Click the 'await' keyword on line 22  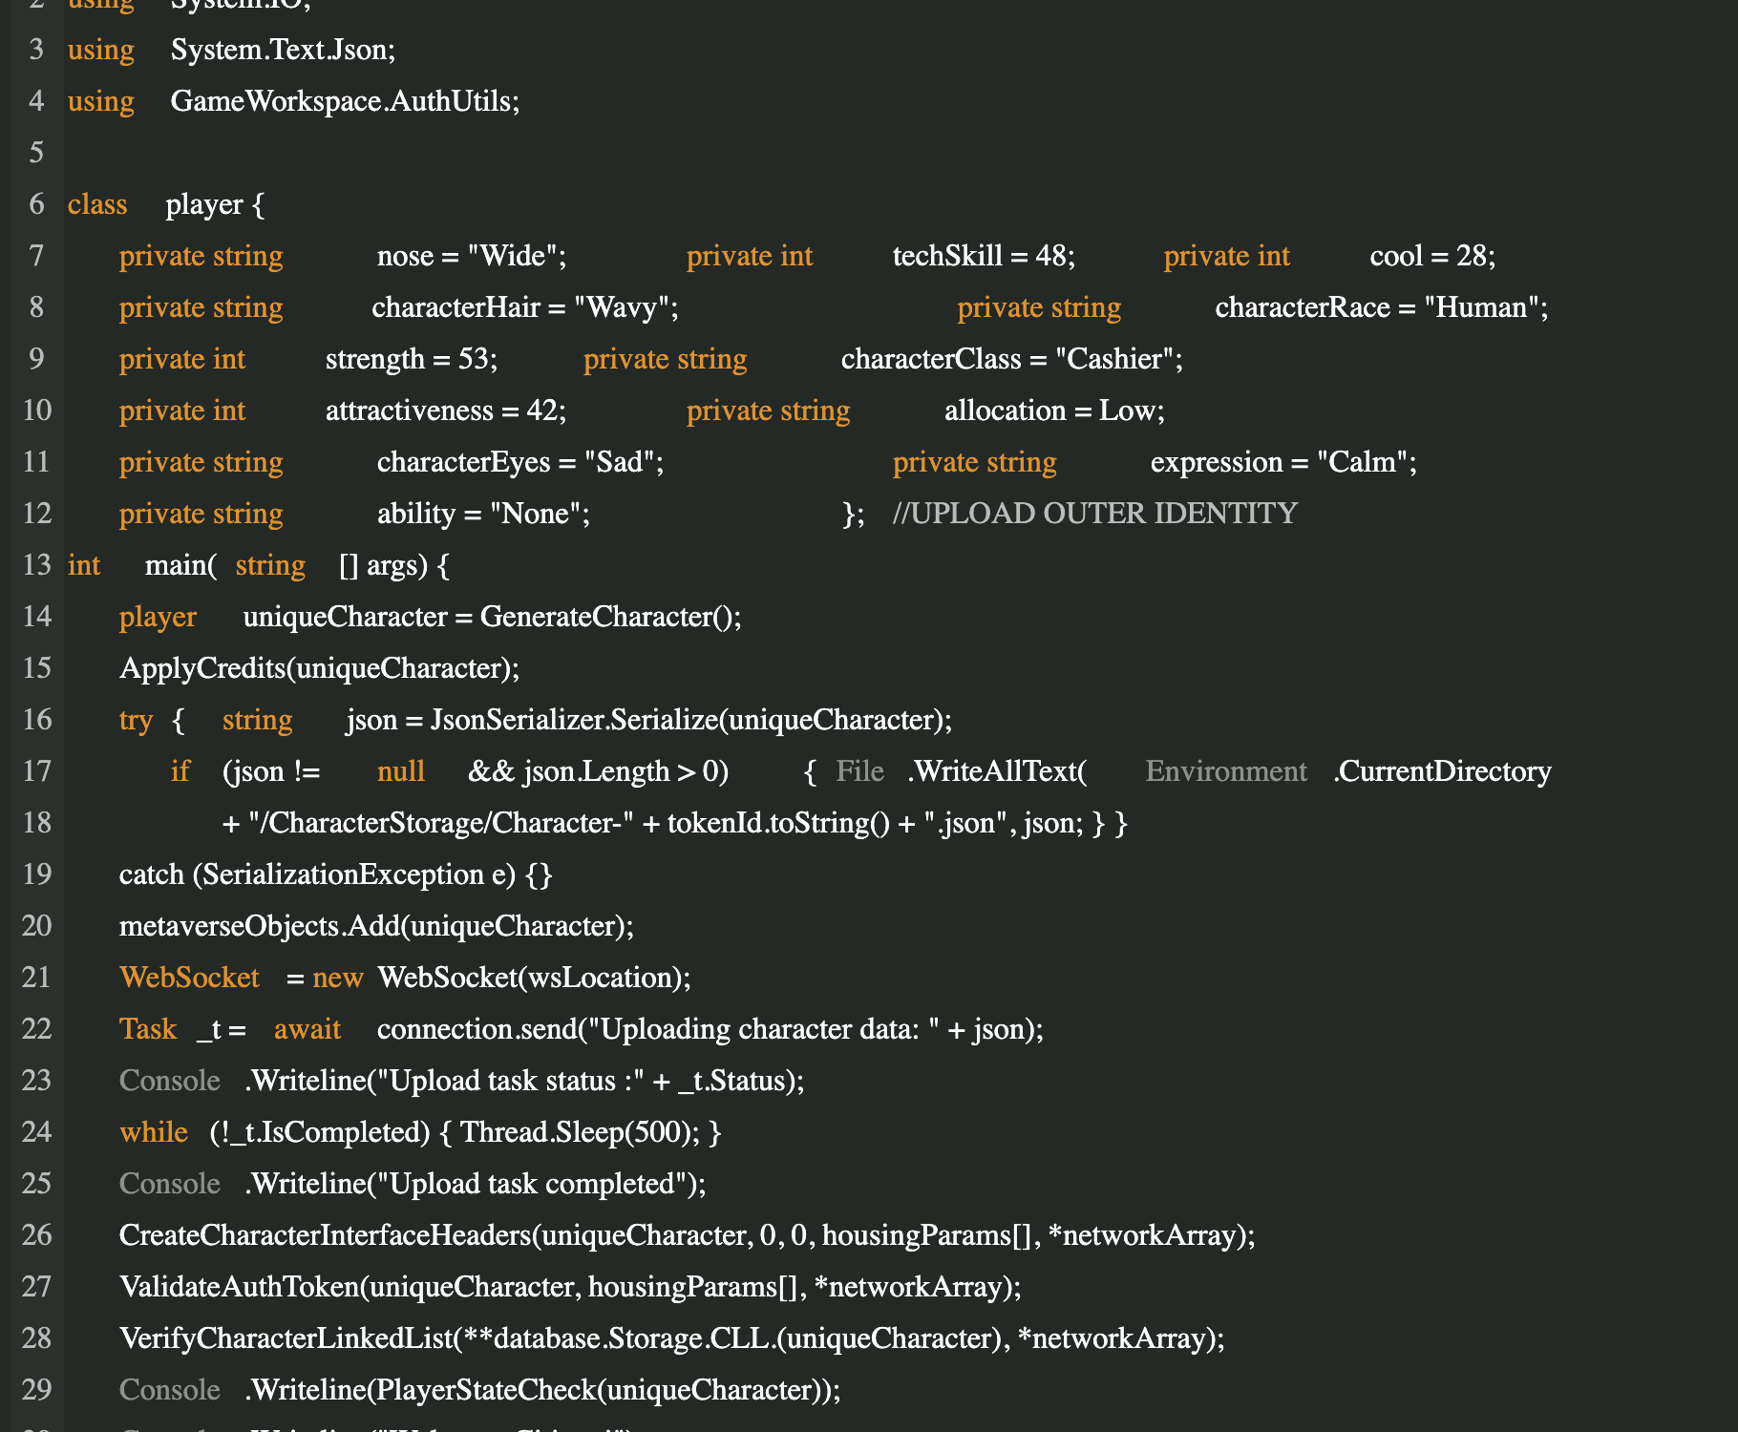pyautogui.click(x=307, y=1028)
